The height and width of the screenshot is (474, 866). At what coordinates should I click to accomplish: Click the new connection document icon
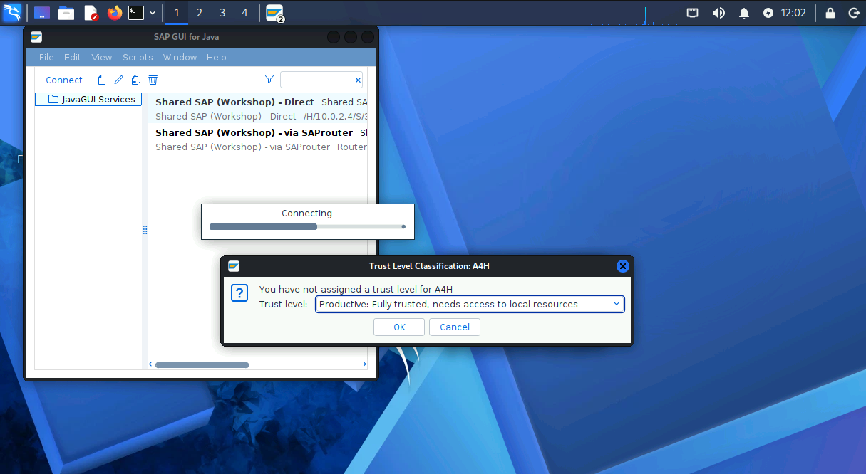tap(102, 80)
